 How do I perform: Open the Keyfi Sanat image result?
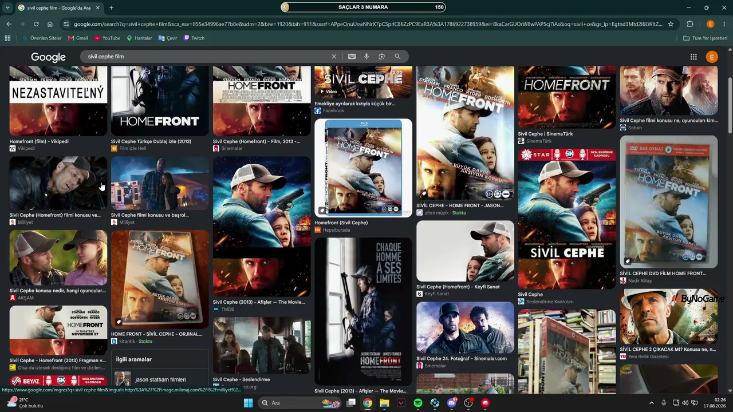[465, 251]
